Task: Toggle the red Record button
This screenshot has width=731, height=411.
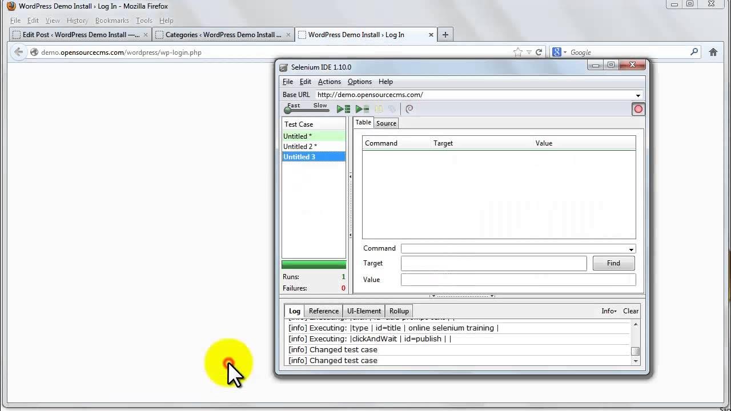Action: pyautogui.click(x=638, y=109)
